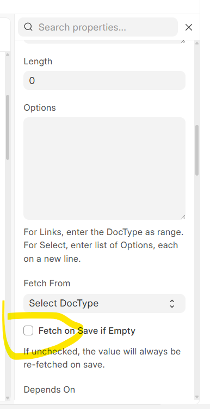Click the Fetch From up-down chevron arrows

pos(172,304)
